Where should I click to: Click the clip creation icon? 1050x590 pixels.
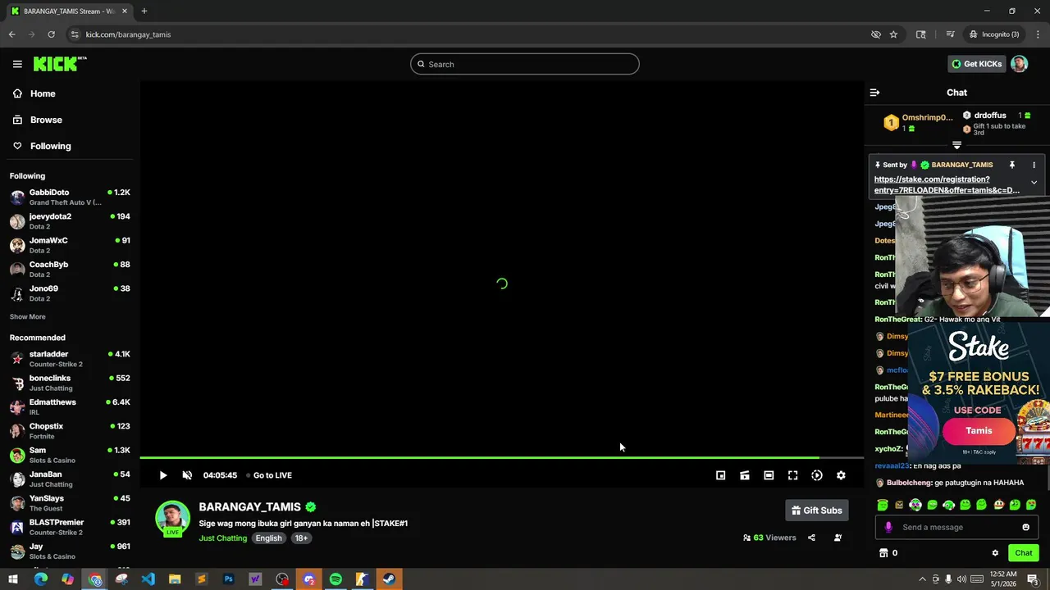(744, 475)
